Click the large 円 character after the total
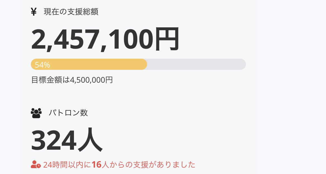 pos(167,39)
